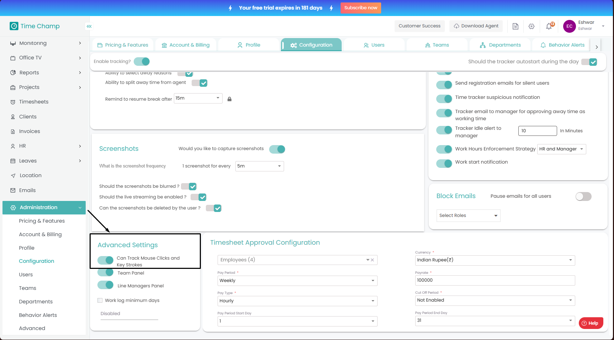The width and height of the screenshot is (614, 340).
Task: Open screenshot frequency 5m dropdown
Action: (x=259, y=166)
